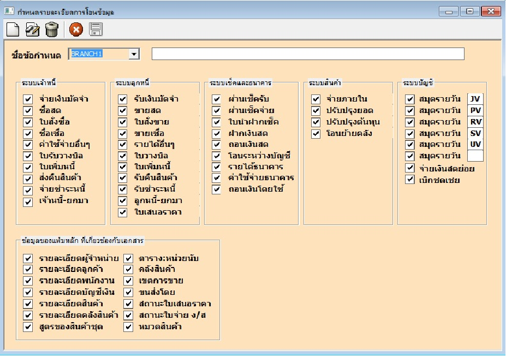Toggle the โอนย้ายคลัง checkbox
Image resolution: width=506 pixels, height=356 pixels.
[315, 133]
